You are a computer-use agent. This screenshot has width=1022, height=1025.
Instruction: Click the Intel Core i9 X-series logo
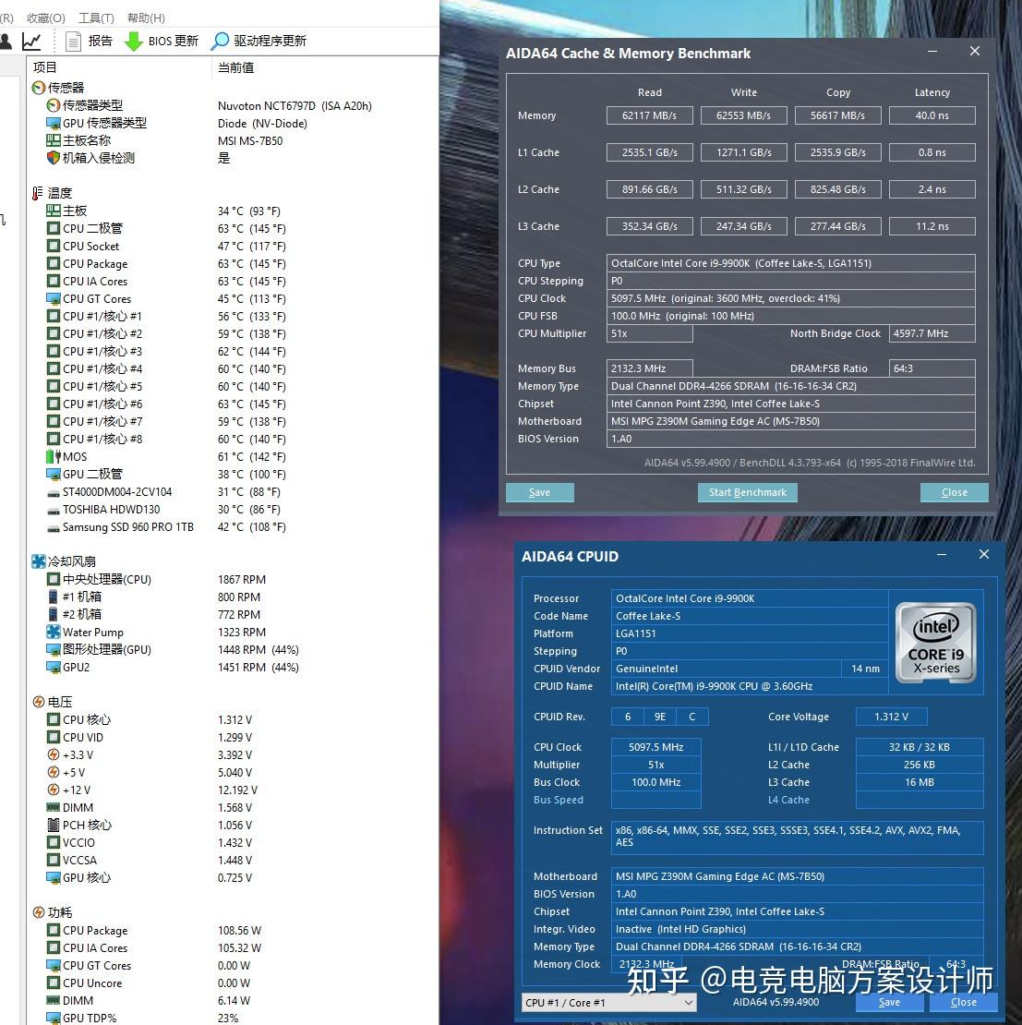click(935, 642)
